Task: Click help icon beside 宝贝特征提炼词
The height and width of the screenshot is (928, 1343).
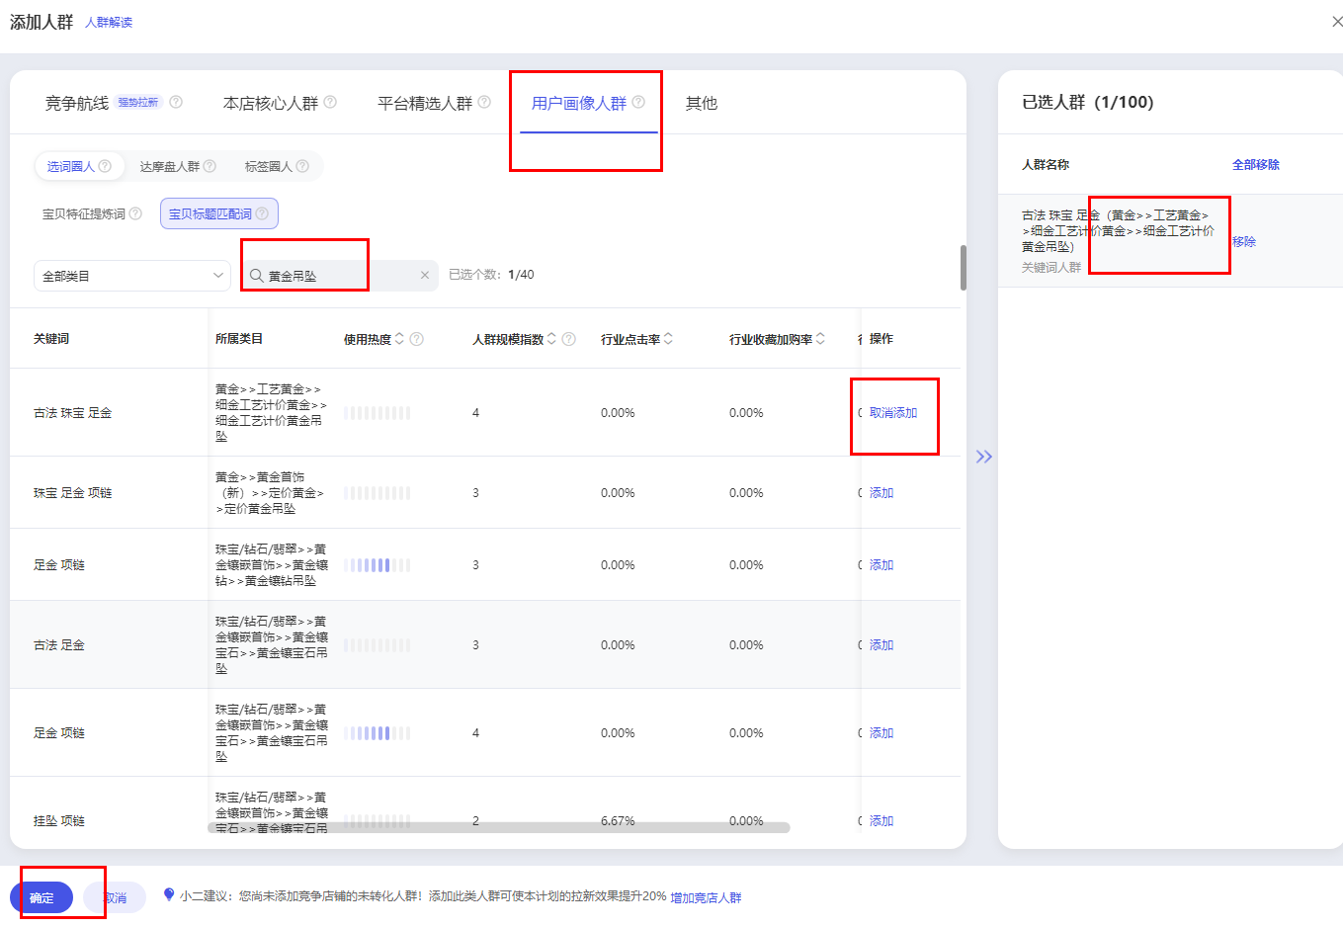Action: (135, 213)
